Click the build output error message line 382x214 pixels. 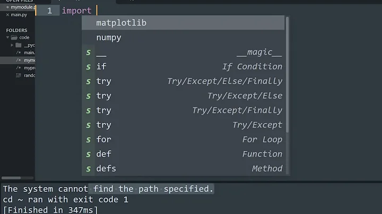[108, 189]
